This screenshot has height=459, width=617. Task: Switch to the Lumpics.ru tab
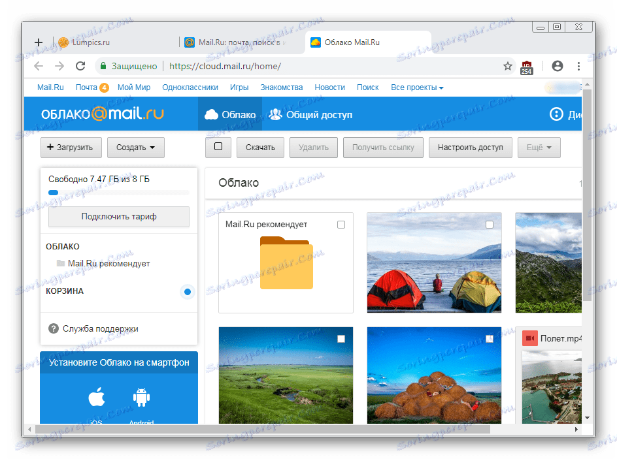(114, 42)
